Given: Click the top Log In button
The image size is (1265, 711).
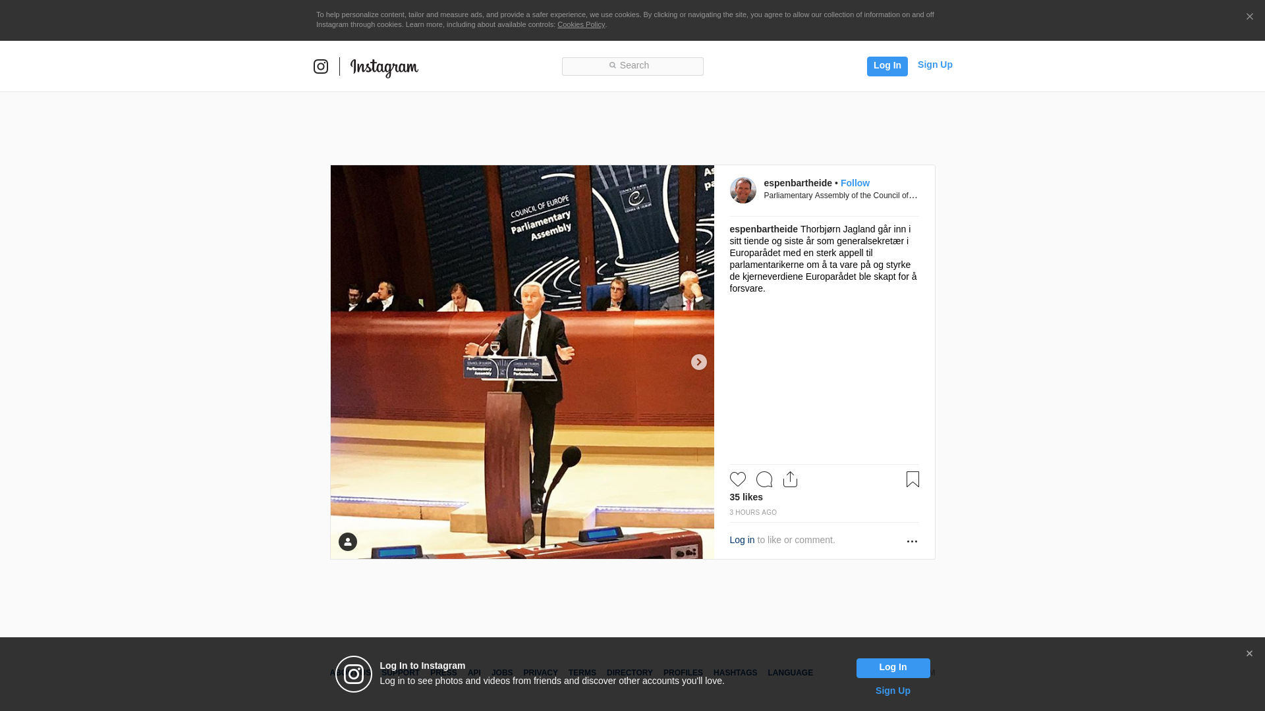Looking at the screenshot, I should coord(887,66).
